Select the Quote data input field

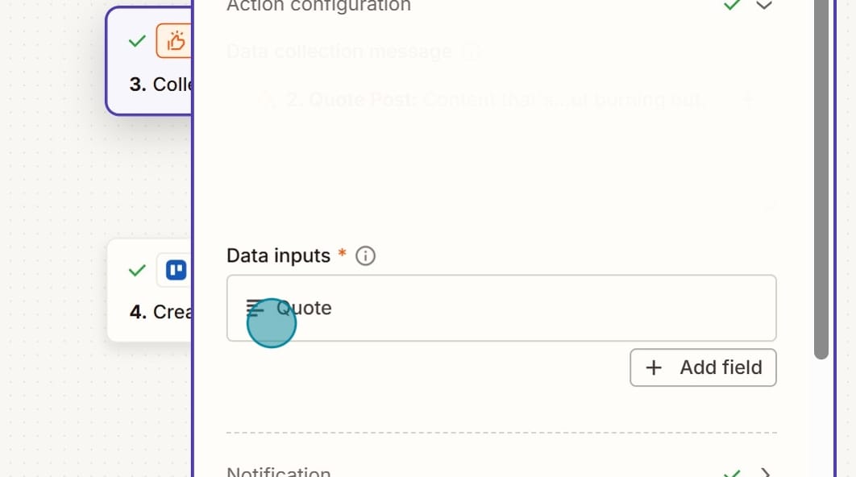tap(501, 308)
